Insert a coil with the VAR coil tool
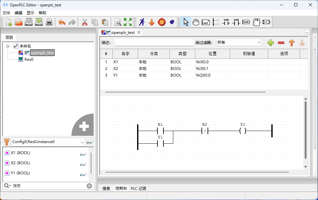Viewport: 318px width, 200px height. [x=226, y=22]
